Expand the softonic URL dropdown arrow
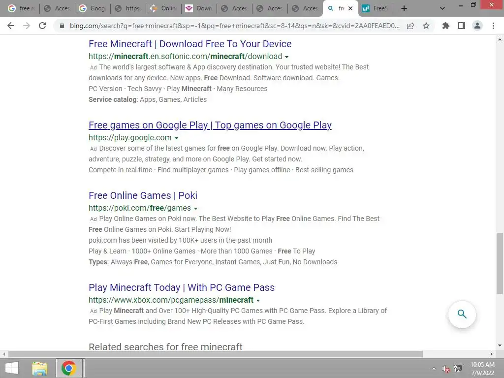Viewport: 504px width, 378px height. [x=287, y=57]
